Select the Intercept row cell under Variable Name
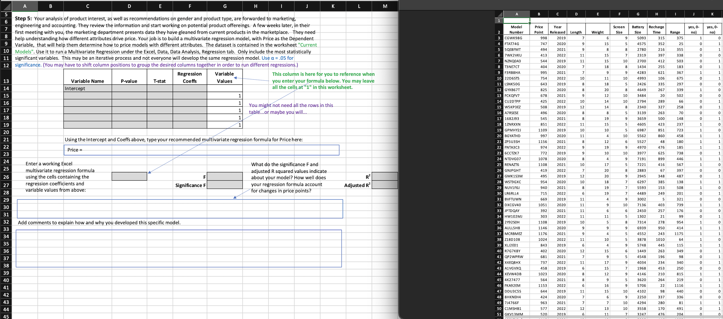The width and height of the screenshot is (723, 319). tap(87, 88)
